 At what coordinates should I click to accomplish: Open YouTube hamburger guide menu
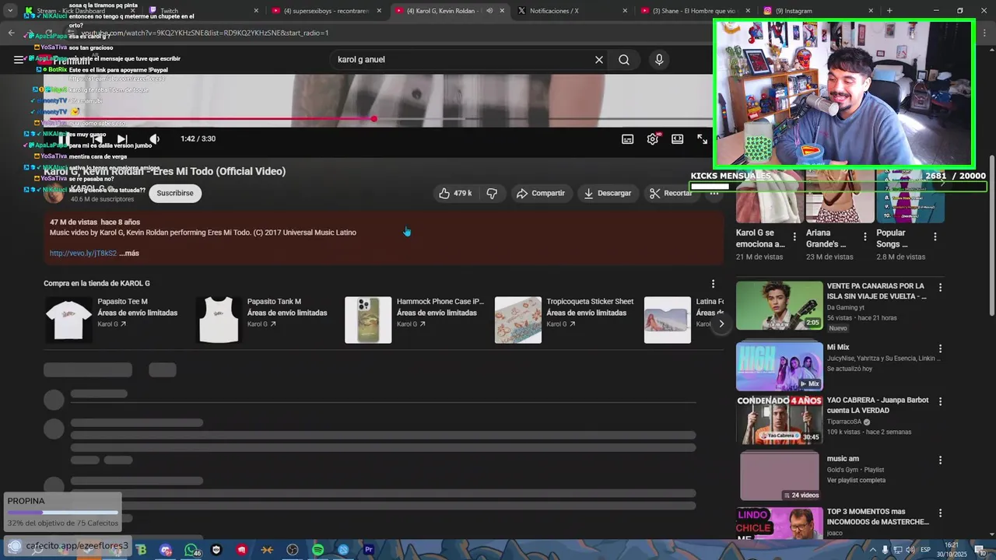click(19, 60)
